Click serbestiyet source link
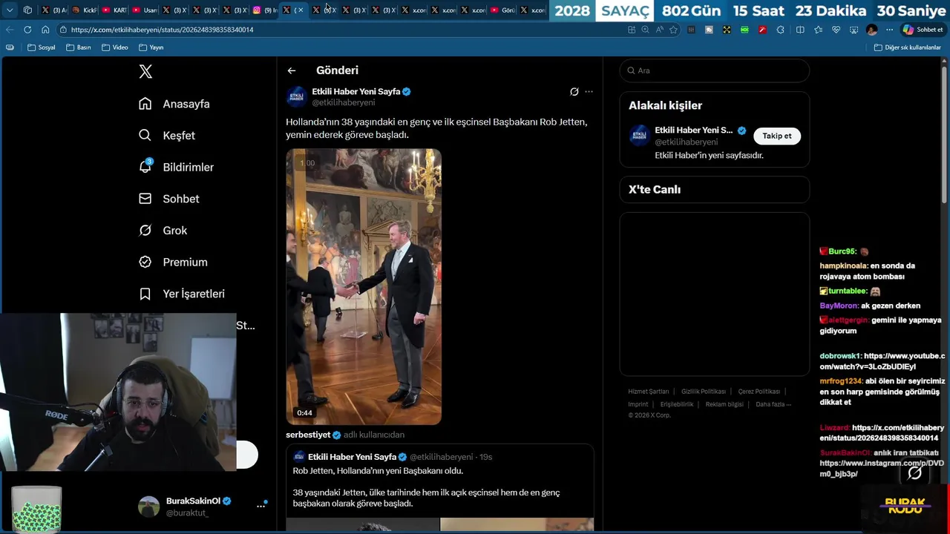The width and height of the screenshot is (950, 534). [308, 435]
